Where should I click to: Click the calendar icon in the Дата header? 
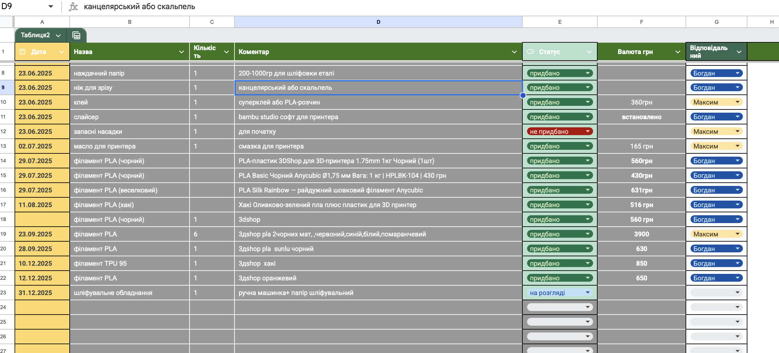22,51
